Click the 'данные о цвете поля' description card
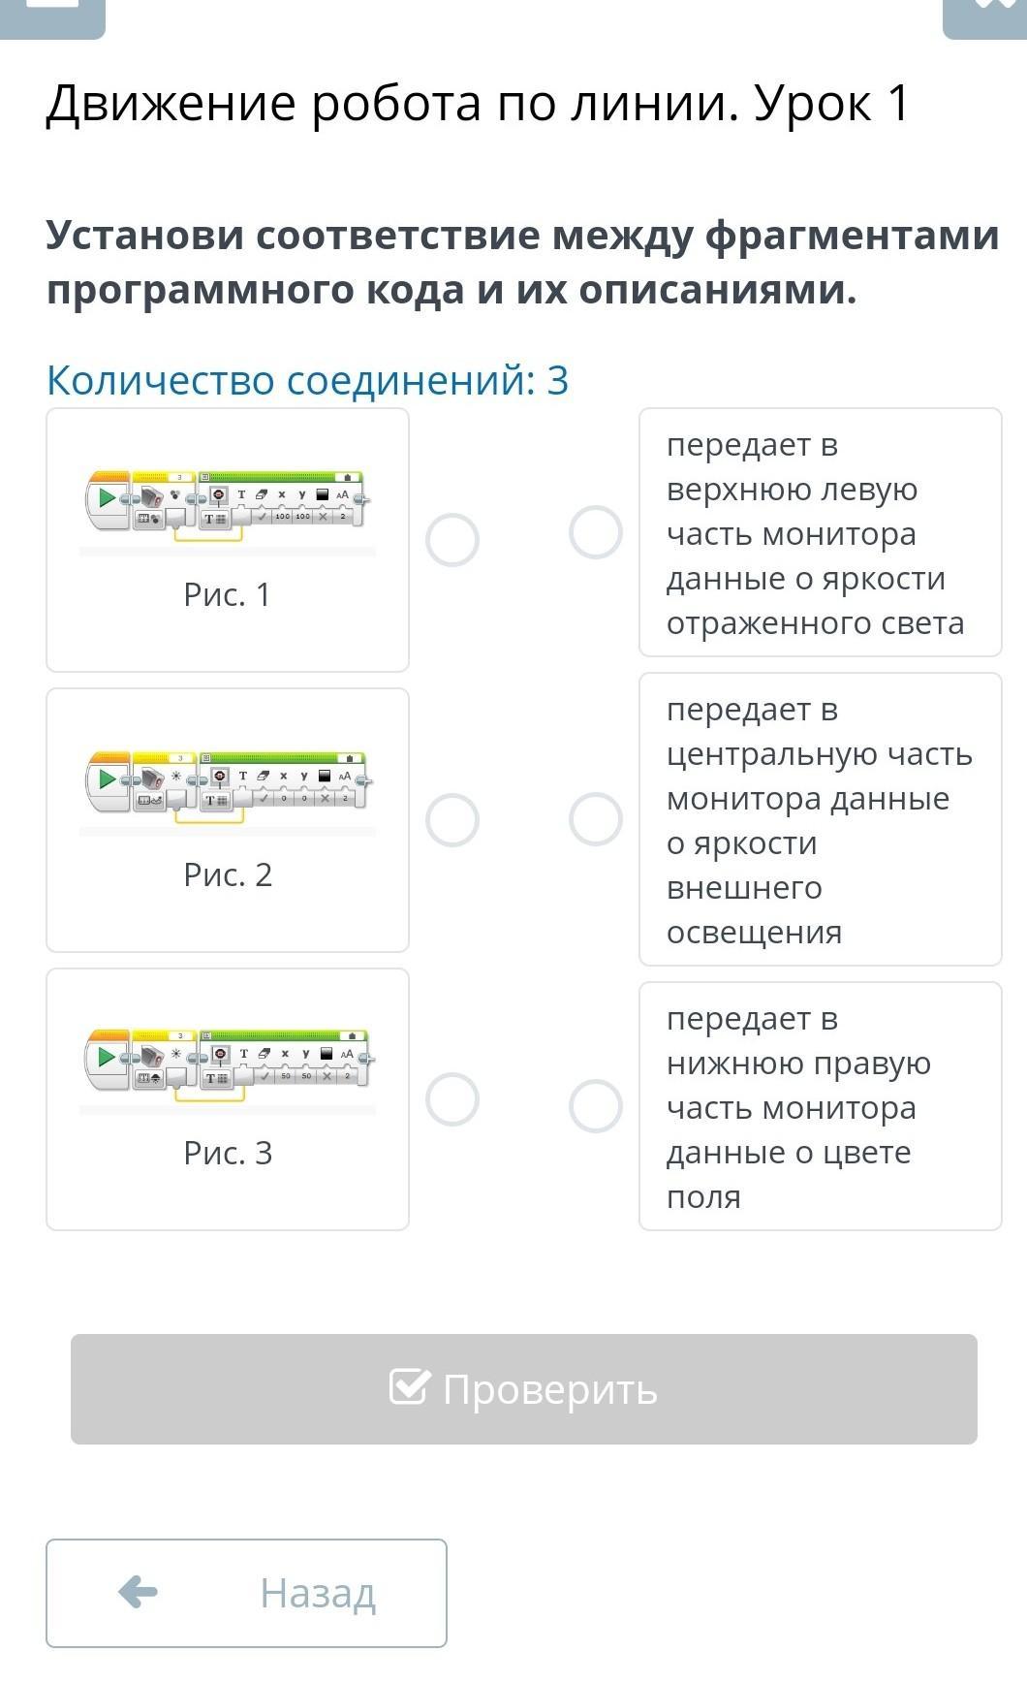 coord(820,1106)
